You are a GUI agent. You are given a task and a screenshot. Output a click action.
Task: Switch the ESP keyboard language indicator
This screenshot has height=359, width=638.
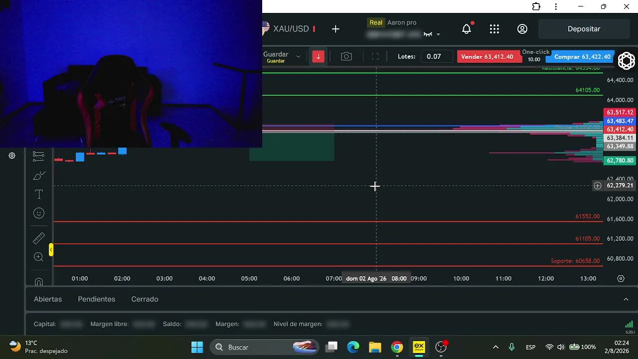(x=530, y=347)
